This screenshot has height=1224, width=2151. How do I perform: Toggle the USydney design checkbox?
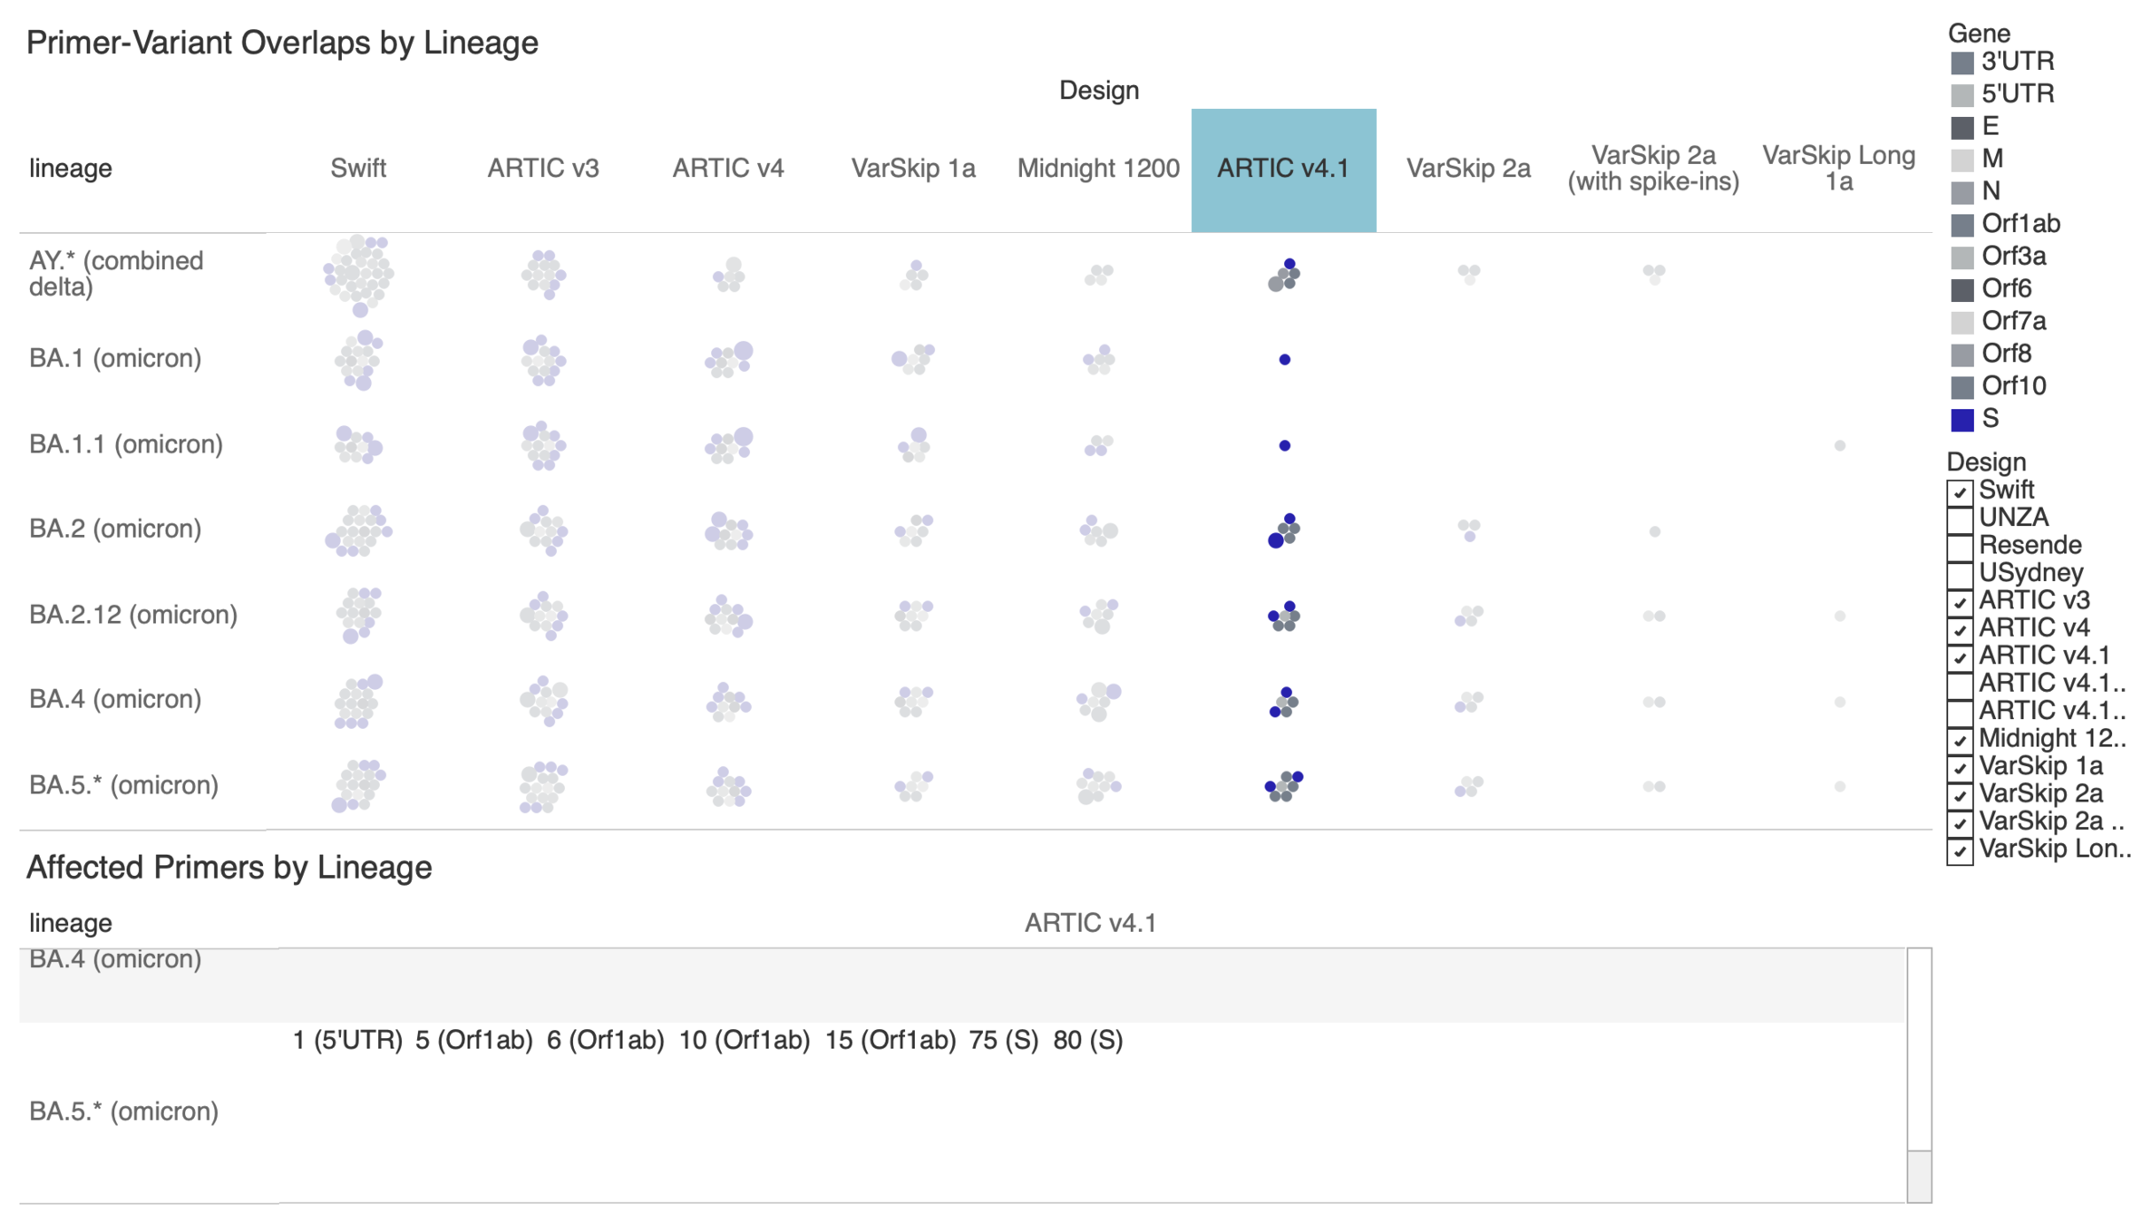[1959, 574]
